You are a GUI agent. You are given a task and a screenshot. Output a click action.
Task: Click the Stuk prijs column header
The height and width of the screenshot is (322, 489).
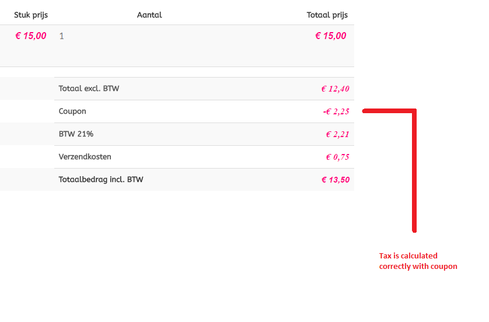(31, 15)
